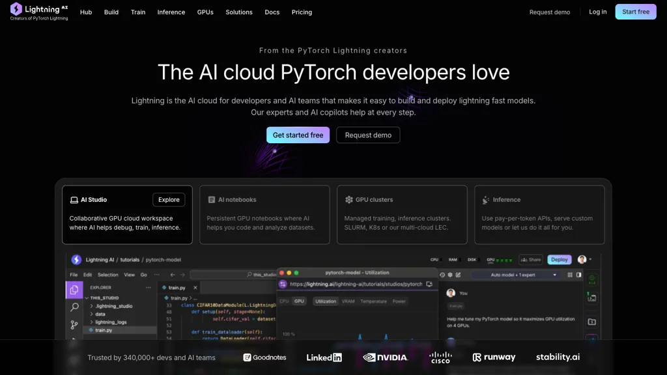Screen dimensions: 667x375
Task: Select the Inference card
Action: (x=539, y=215)
